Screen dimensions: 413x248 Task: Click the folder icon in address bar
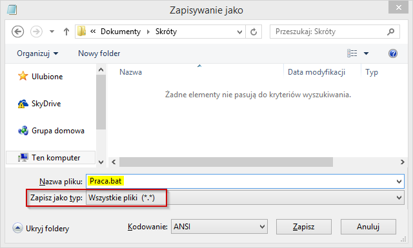click(x=82, y=32)
